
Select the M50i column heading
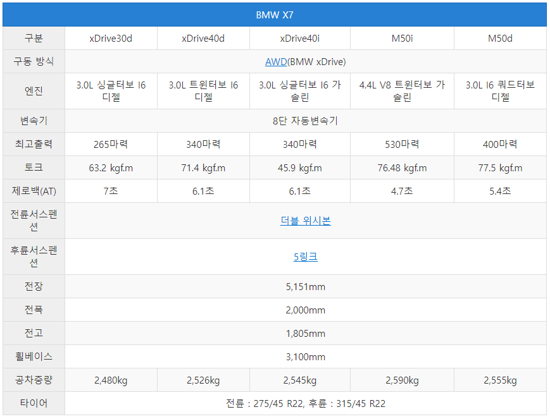coord(402,39)
